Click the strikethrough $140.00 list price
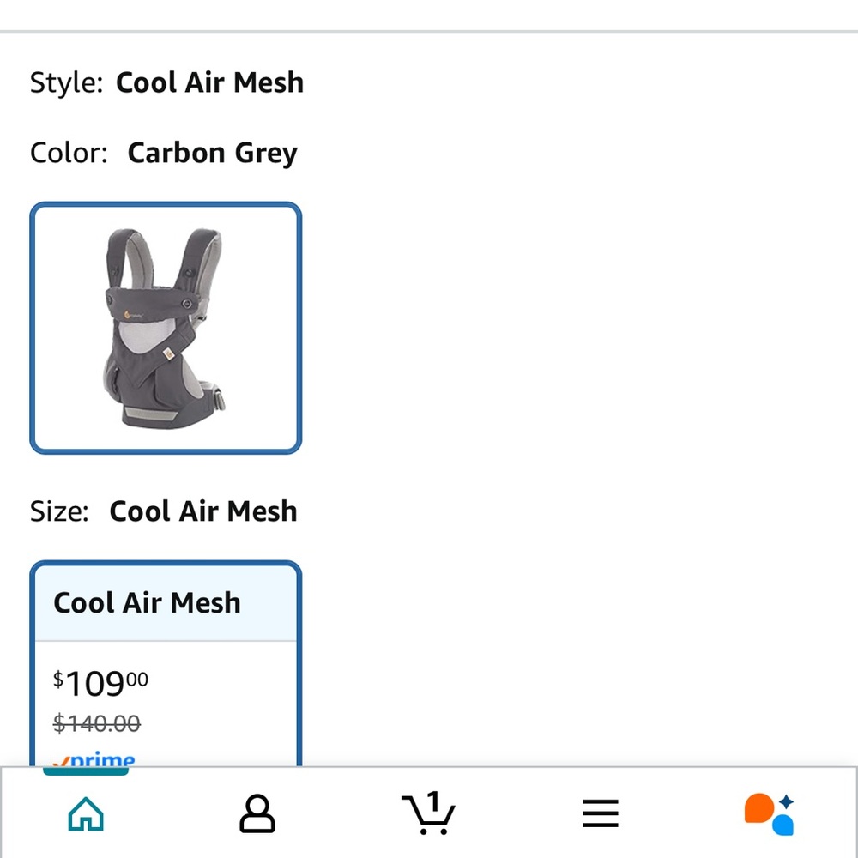Viewport: 858px width, 858px height. 97,723
